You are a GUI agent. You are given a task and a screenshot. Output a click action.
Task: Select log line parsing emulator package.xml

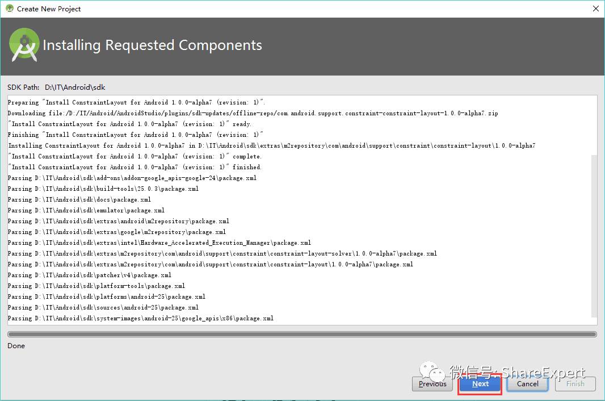[x=86, y=211]
